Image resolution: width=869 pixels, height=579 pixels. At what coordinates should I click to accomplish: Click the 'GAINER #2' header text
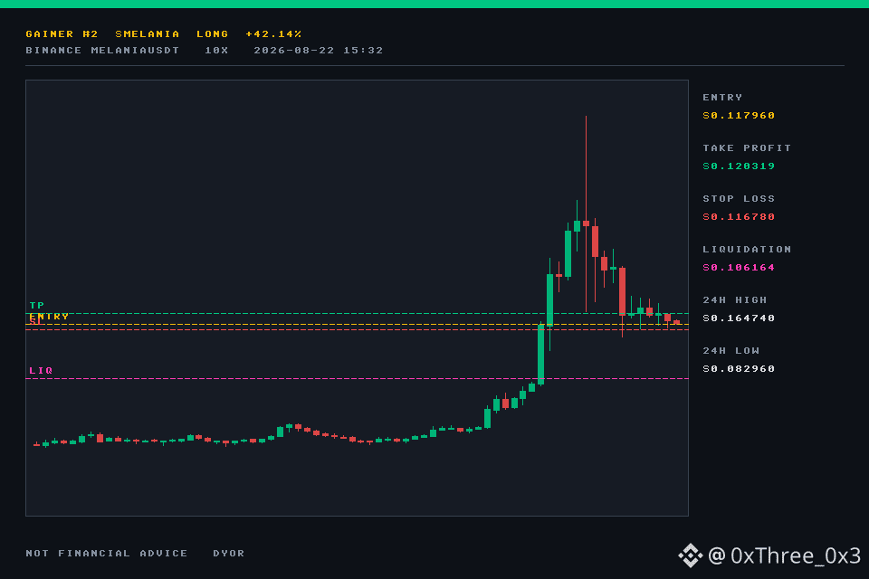(x=62, y=33)
